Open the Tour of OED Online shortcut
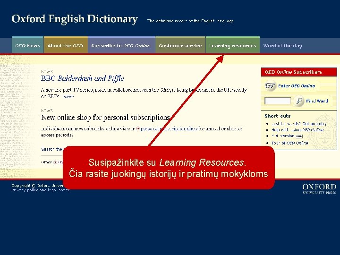The image size is (340, 255). pos(289,143)
